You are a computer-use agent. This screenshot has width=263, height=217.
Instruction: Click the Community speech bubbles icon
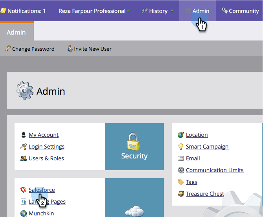click(225, 10)
